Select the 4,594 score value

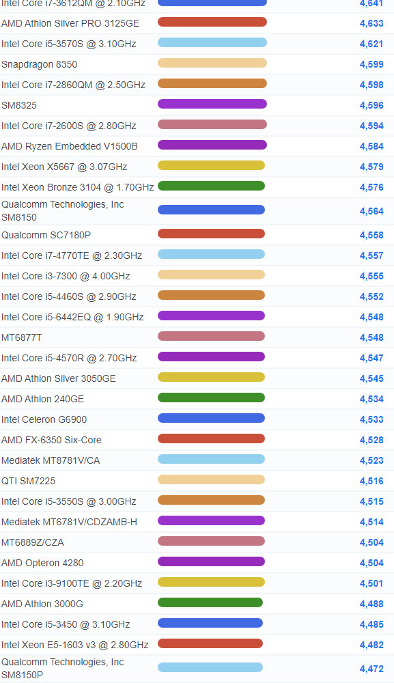coord(371,126)
